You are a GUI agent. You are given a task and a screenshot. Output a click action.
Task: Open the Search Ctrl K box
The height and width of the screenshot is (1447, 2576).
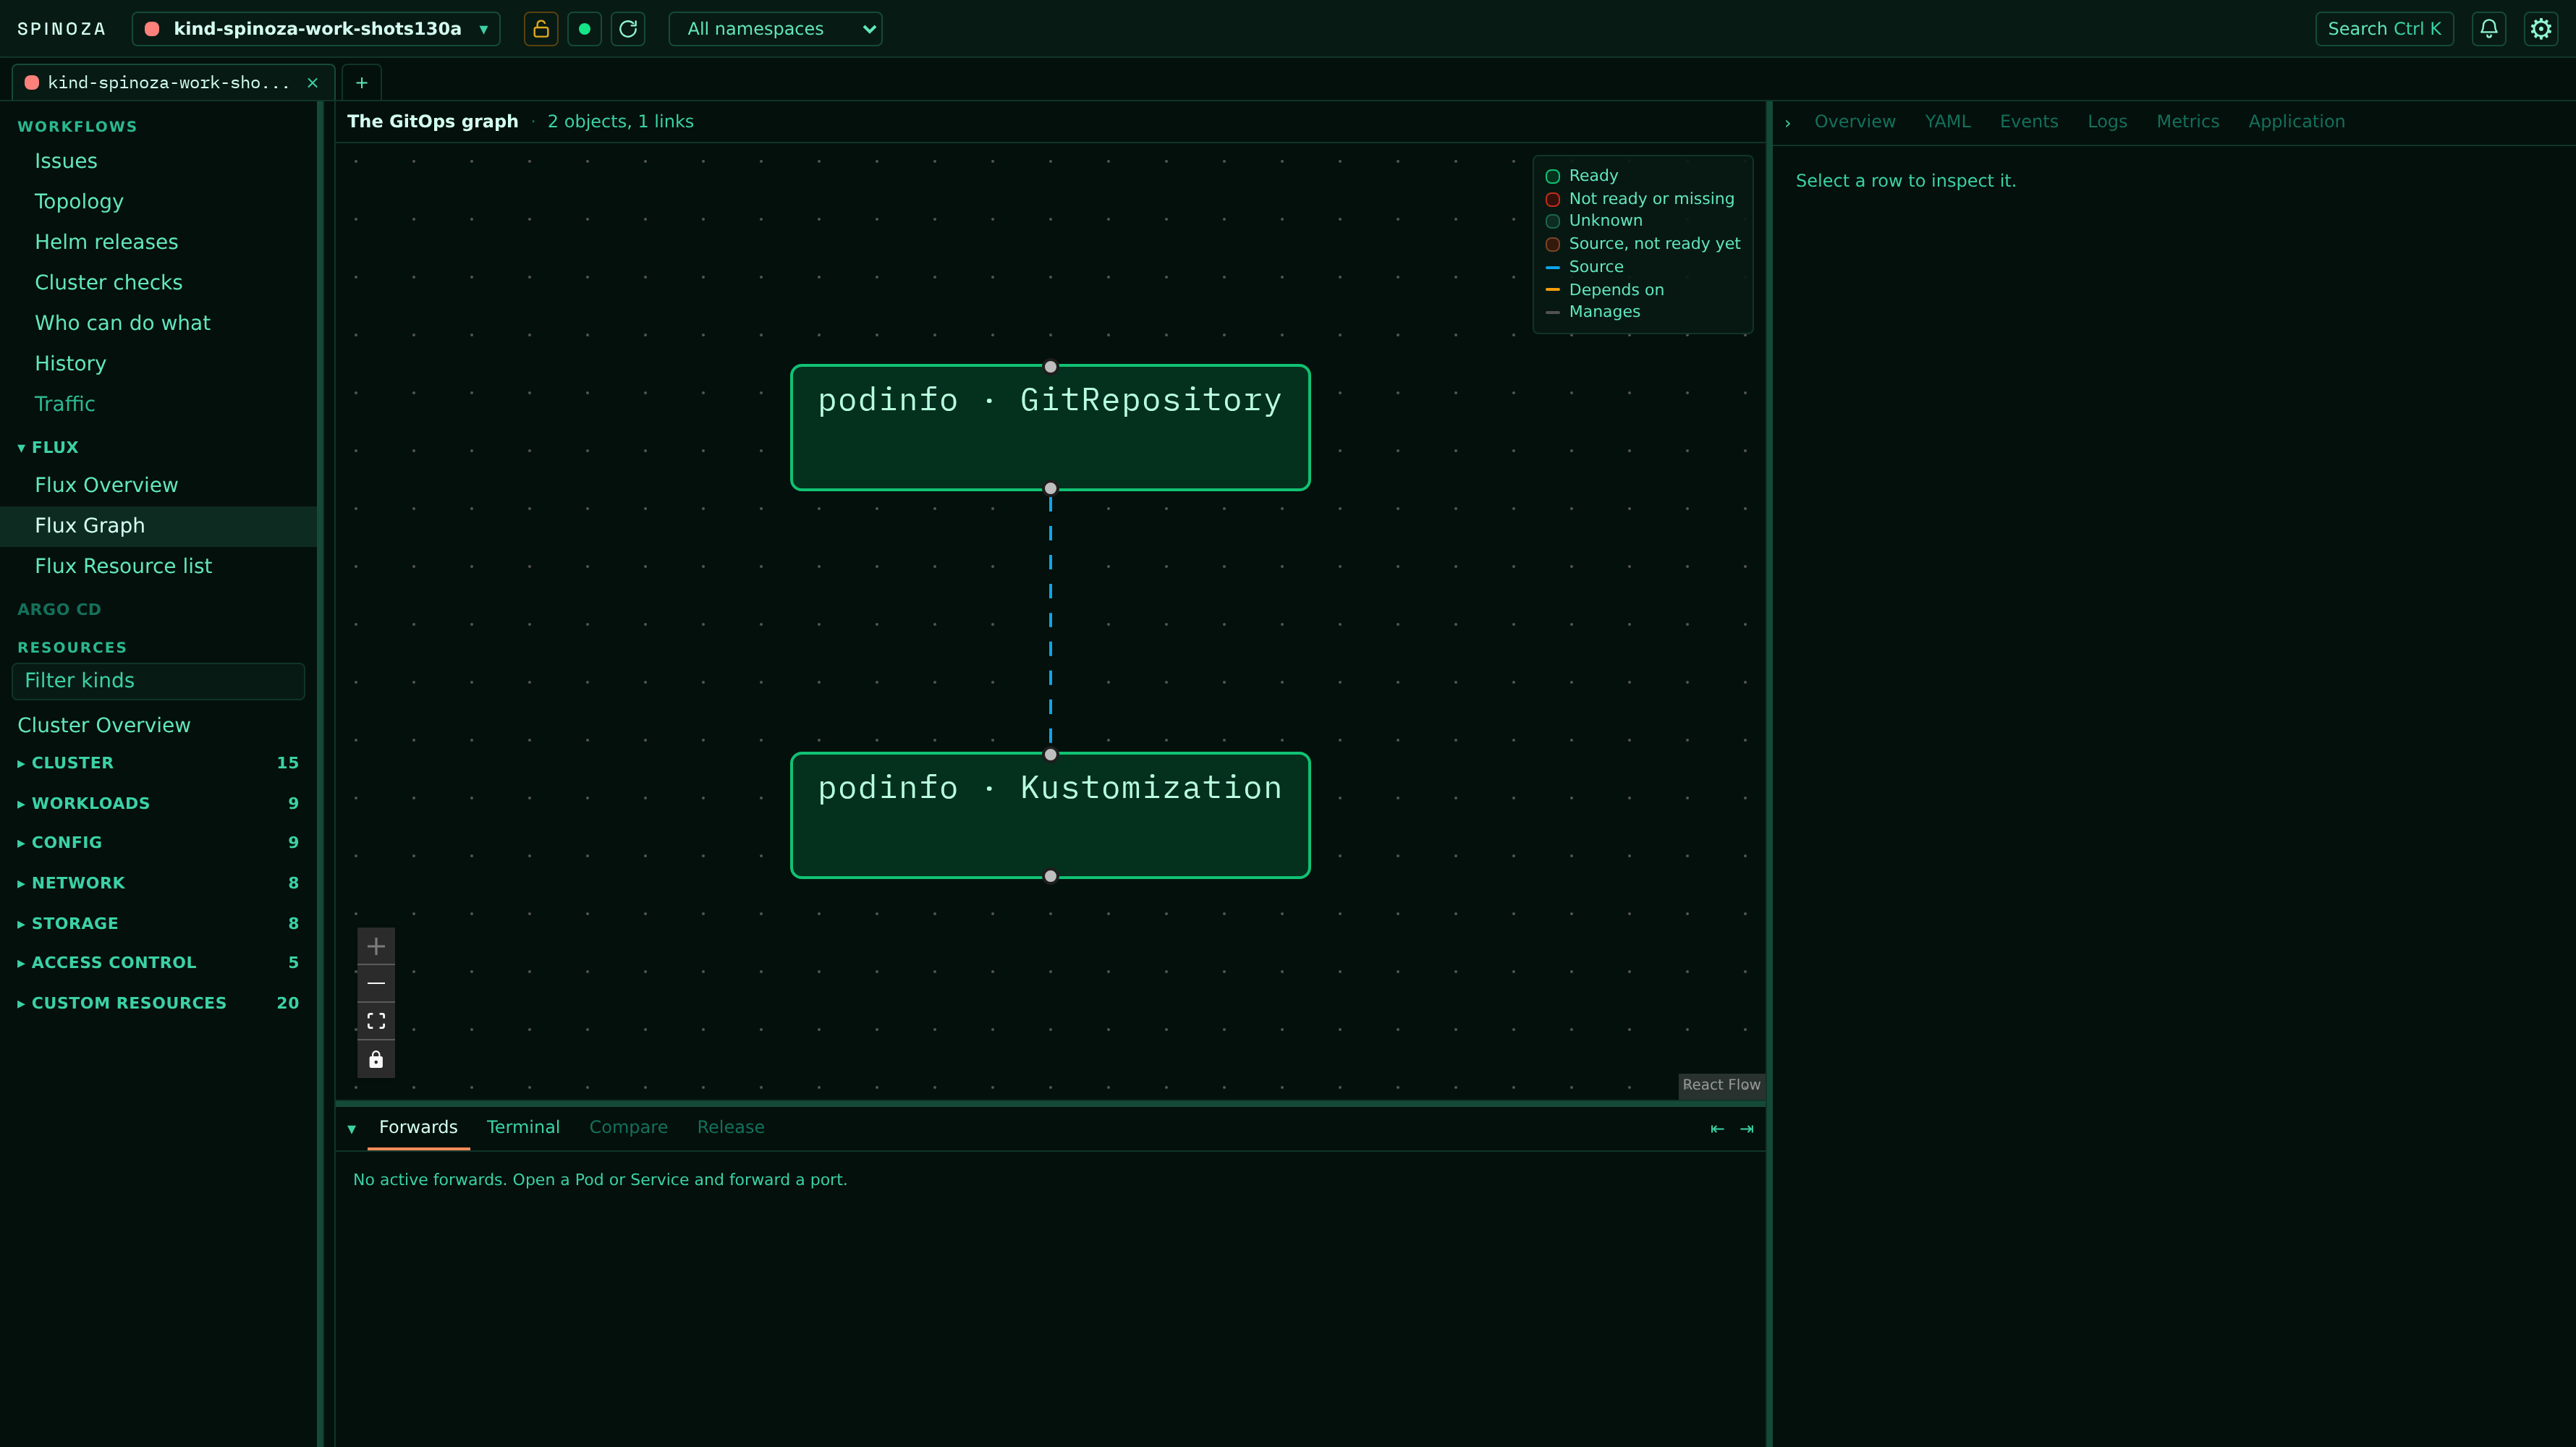click(x=2384, y=29)
